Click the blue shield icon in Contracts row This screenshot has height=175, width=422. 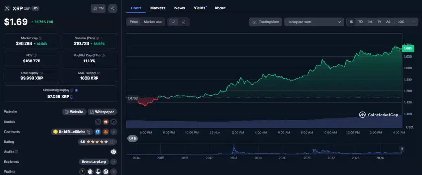(97, 132)
